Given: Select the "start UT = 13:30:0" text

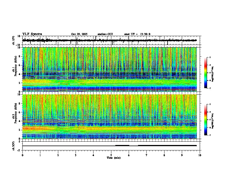Looking at the screenshot, I should 137,34.
